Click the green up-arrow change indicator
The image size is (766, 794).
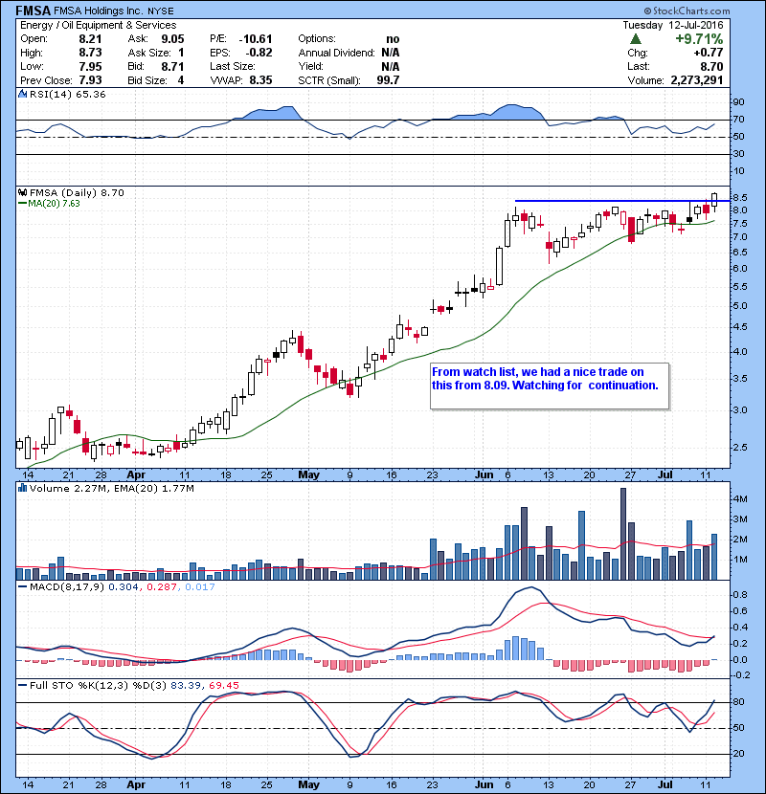[635, 39]
